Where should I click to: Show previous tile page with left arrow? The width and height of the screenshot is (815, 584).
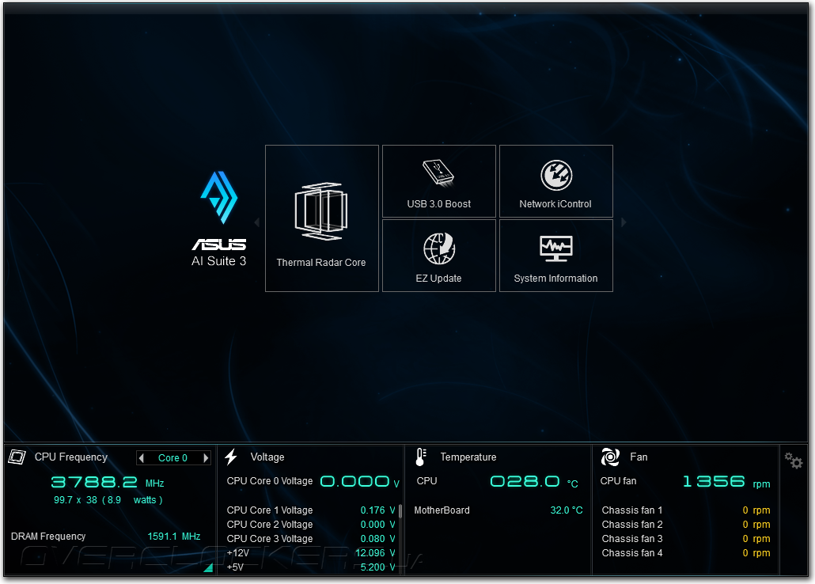click(x=257, y=222)
